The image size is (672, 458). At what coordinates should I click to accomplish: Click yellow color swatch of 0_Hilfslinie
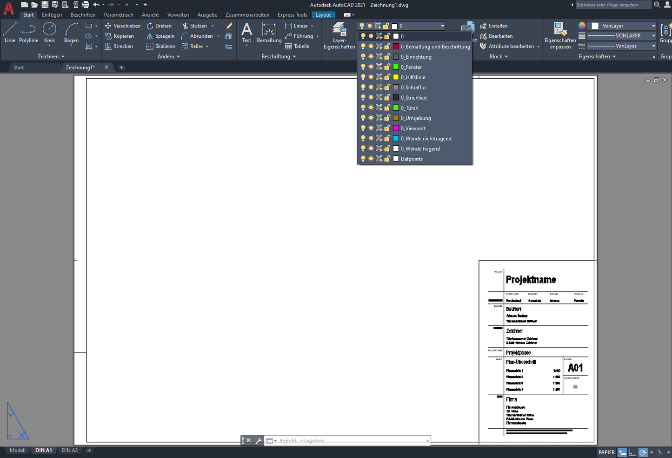pos(396,77)
